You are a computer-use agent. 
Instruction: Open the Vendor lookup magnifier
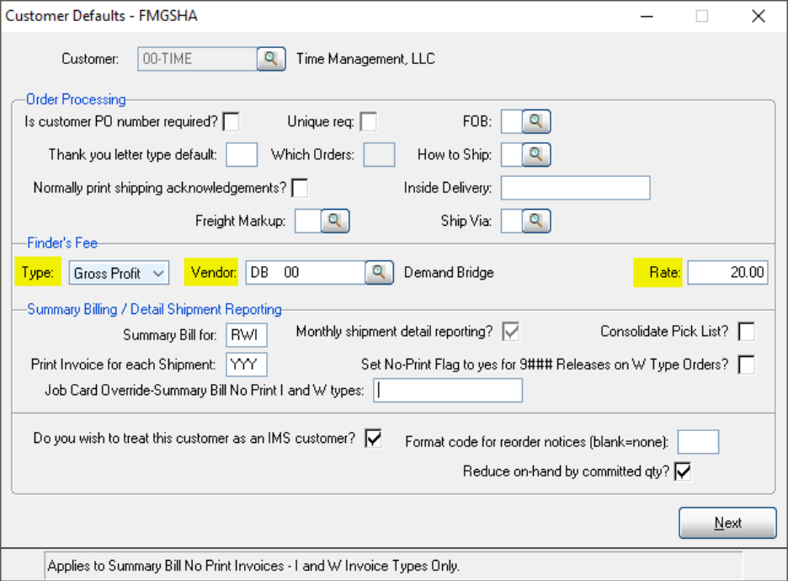pos(380,273)
